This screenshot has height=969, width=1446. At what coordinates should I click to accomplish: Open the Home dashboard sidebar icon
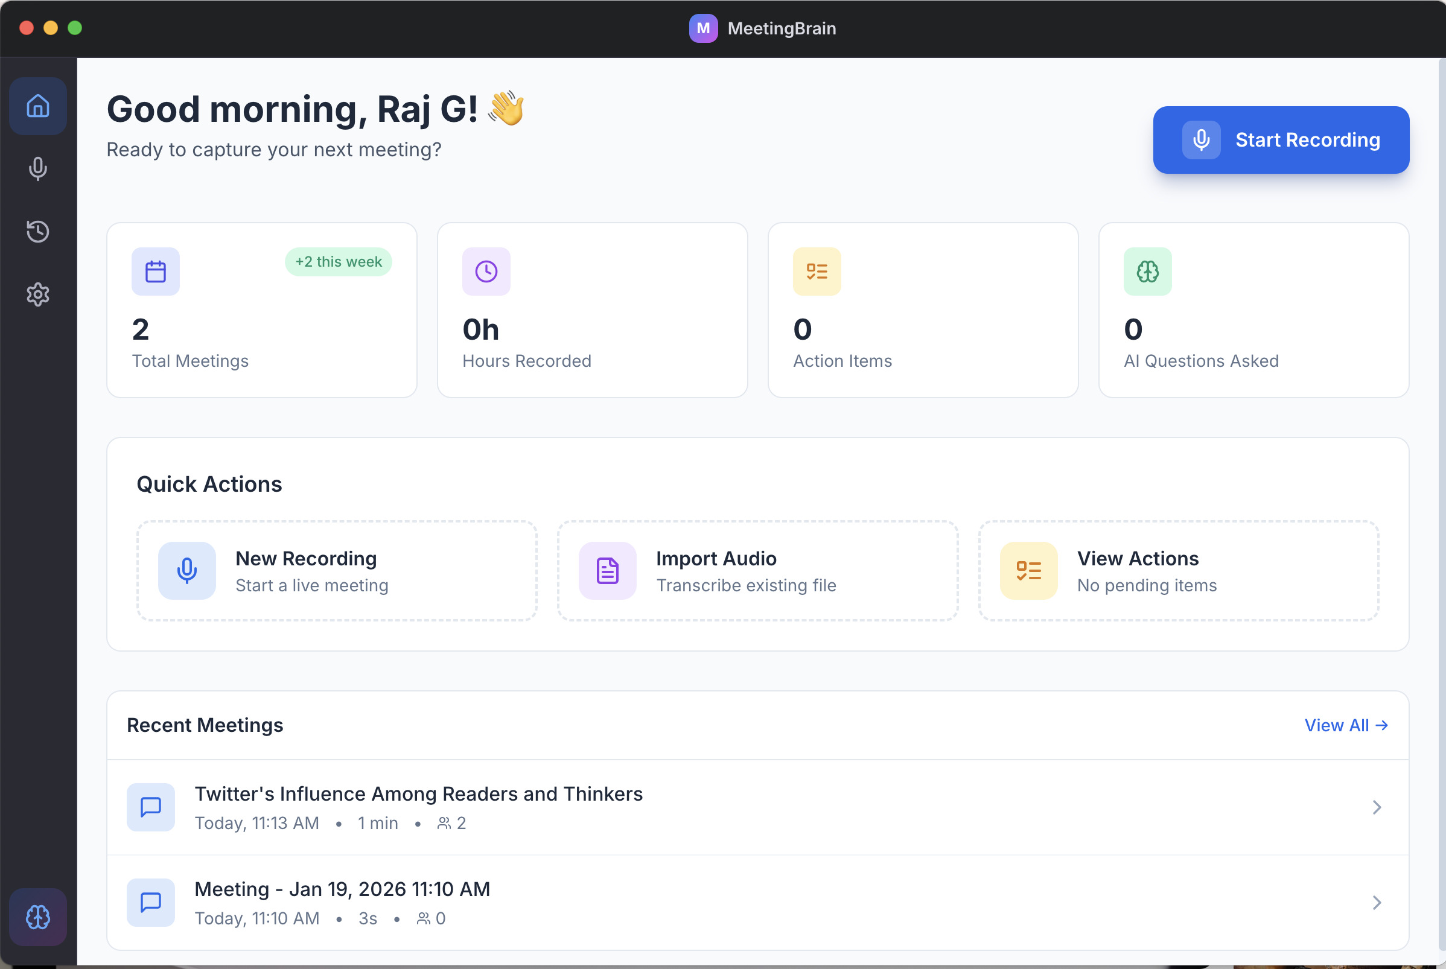(x=37, y=106)
